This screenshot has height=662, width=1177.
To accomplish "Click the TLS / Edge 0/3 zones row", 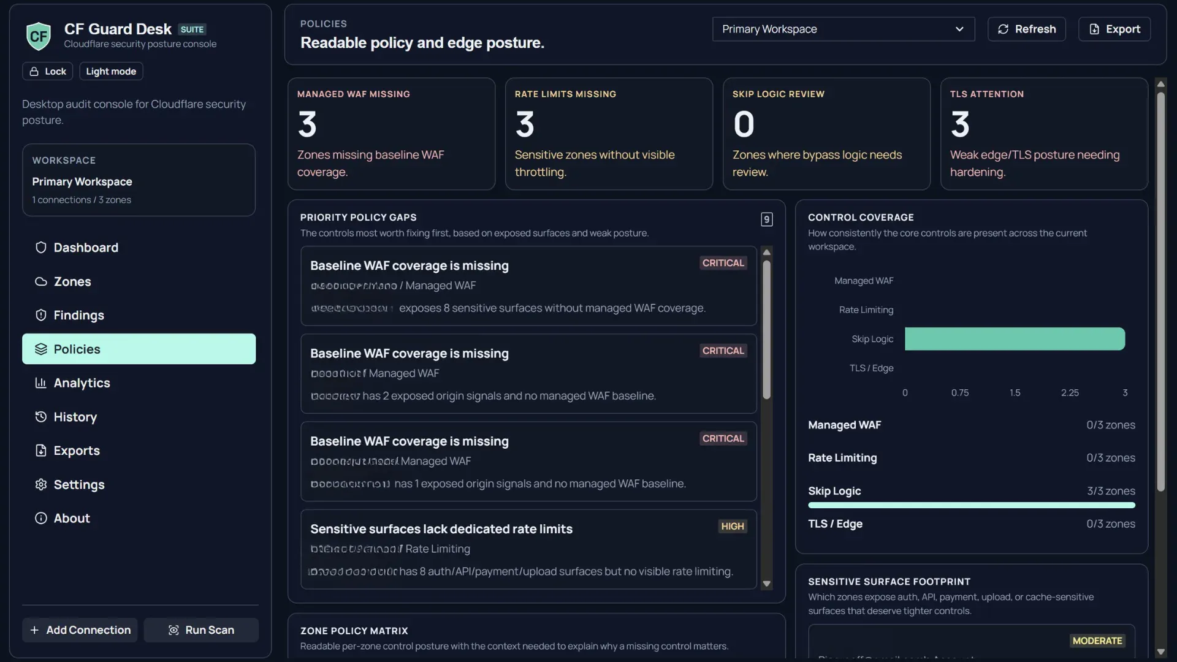I will 972,524.
